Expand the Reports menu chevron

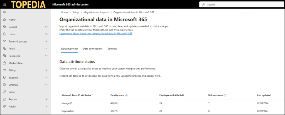[x=46, y=99]
